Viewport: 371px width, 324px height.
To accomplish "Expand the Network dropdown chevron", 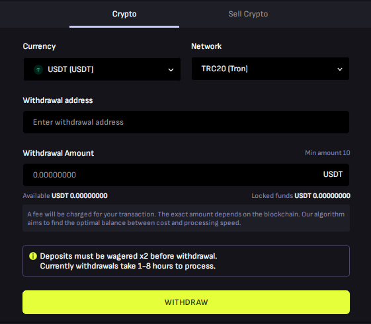I will [x=340, y=69].
